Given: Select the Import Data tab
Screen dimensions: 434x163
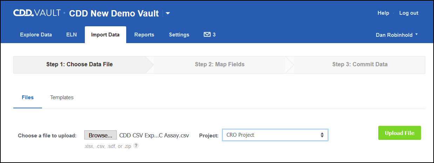Looking at the screenshot, I should pyautogui.click(x=106, y=35).
